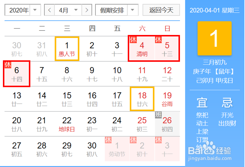
Task: Select April 14 廿二 cell
Action: (x=42, y=99)
